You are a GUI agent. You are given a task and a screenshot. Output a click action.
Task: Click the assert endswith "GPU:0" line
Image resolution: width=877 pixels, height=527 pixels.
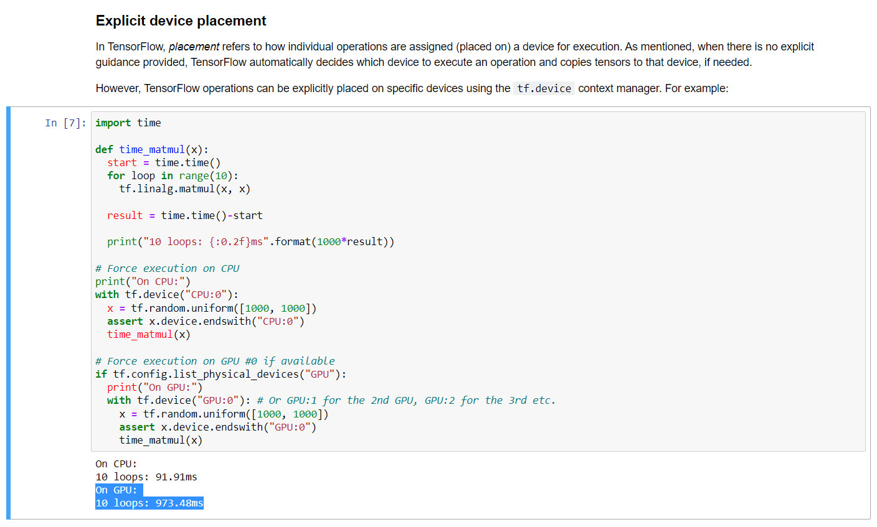[218, 427]
